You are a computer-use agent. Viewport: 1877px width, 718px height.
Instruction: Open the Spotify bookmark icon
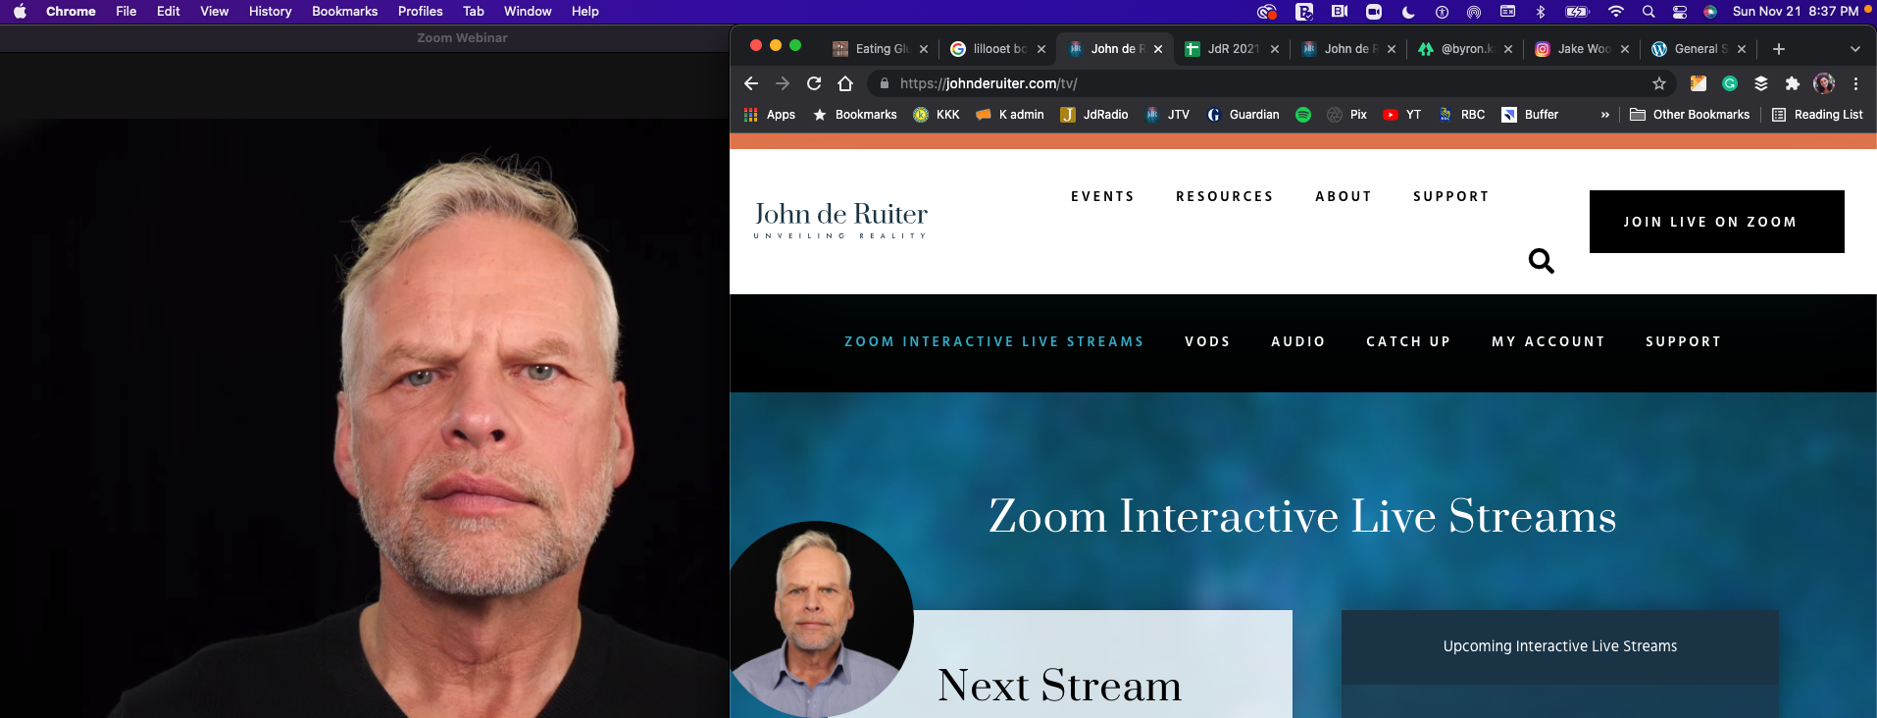(1303, 115)
